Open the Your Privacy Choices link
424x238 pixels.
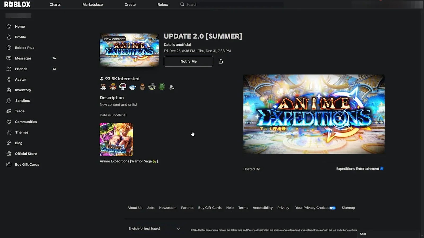312,208
